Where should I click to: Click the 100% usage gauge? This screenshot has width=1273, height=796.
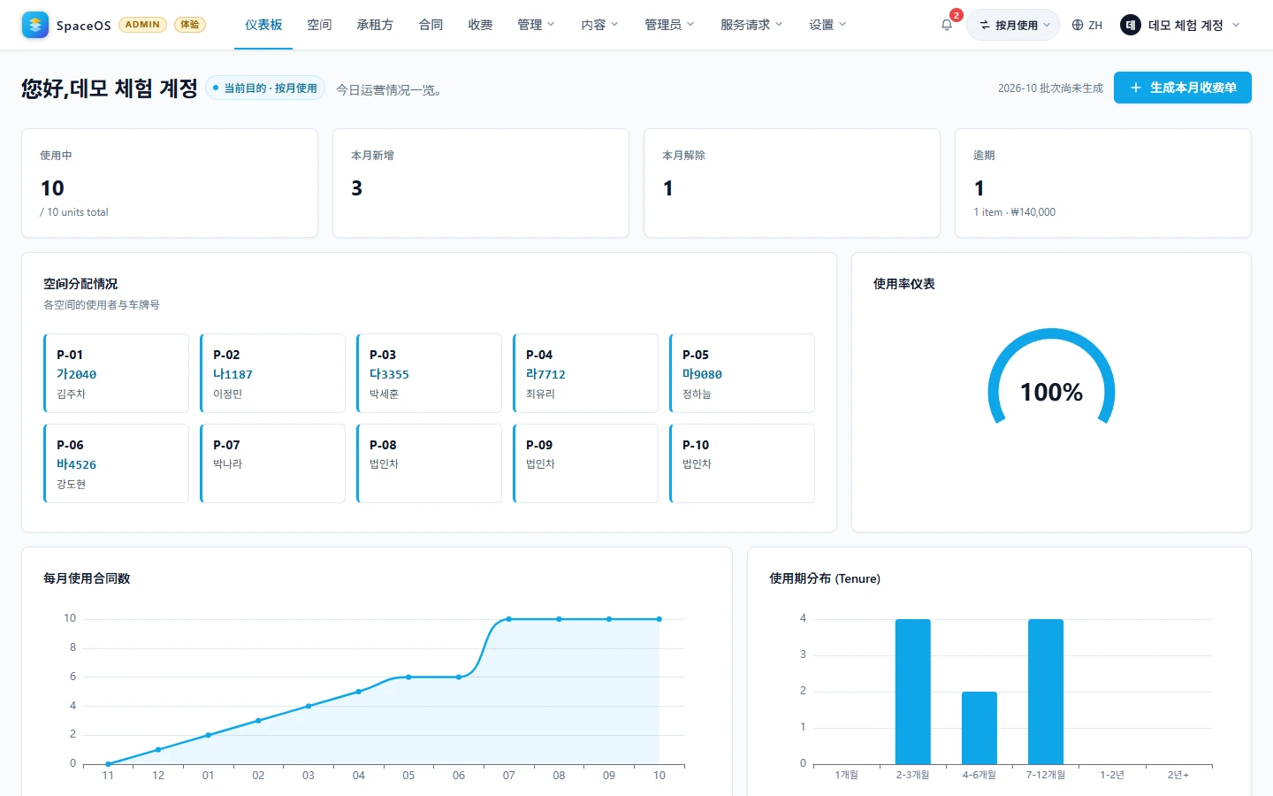point(1051,380)
